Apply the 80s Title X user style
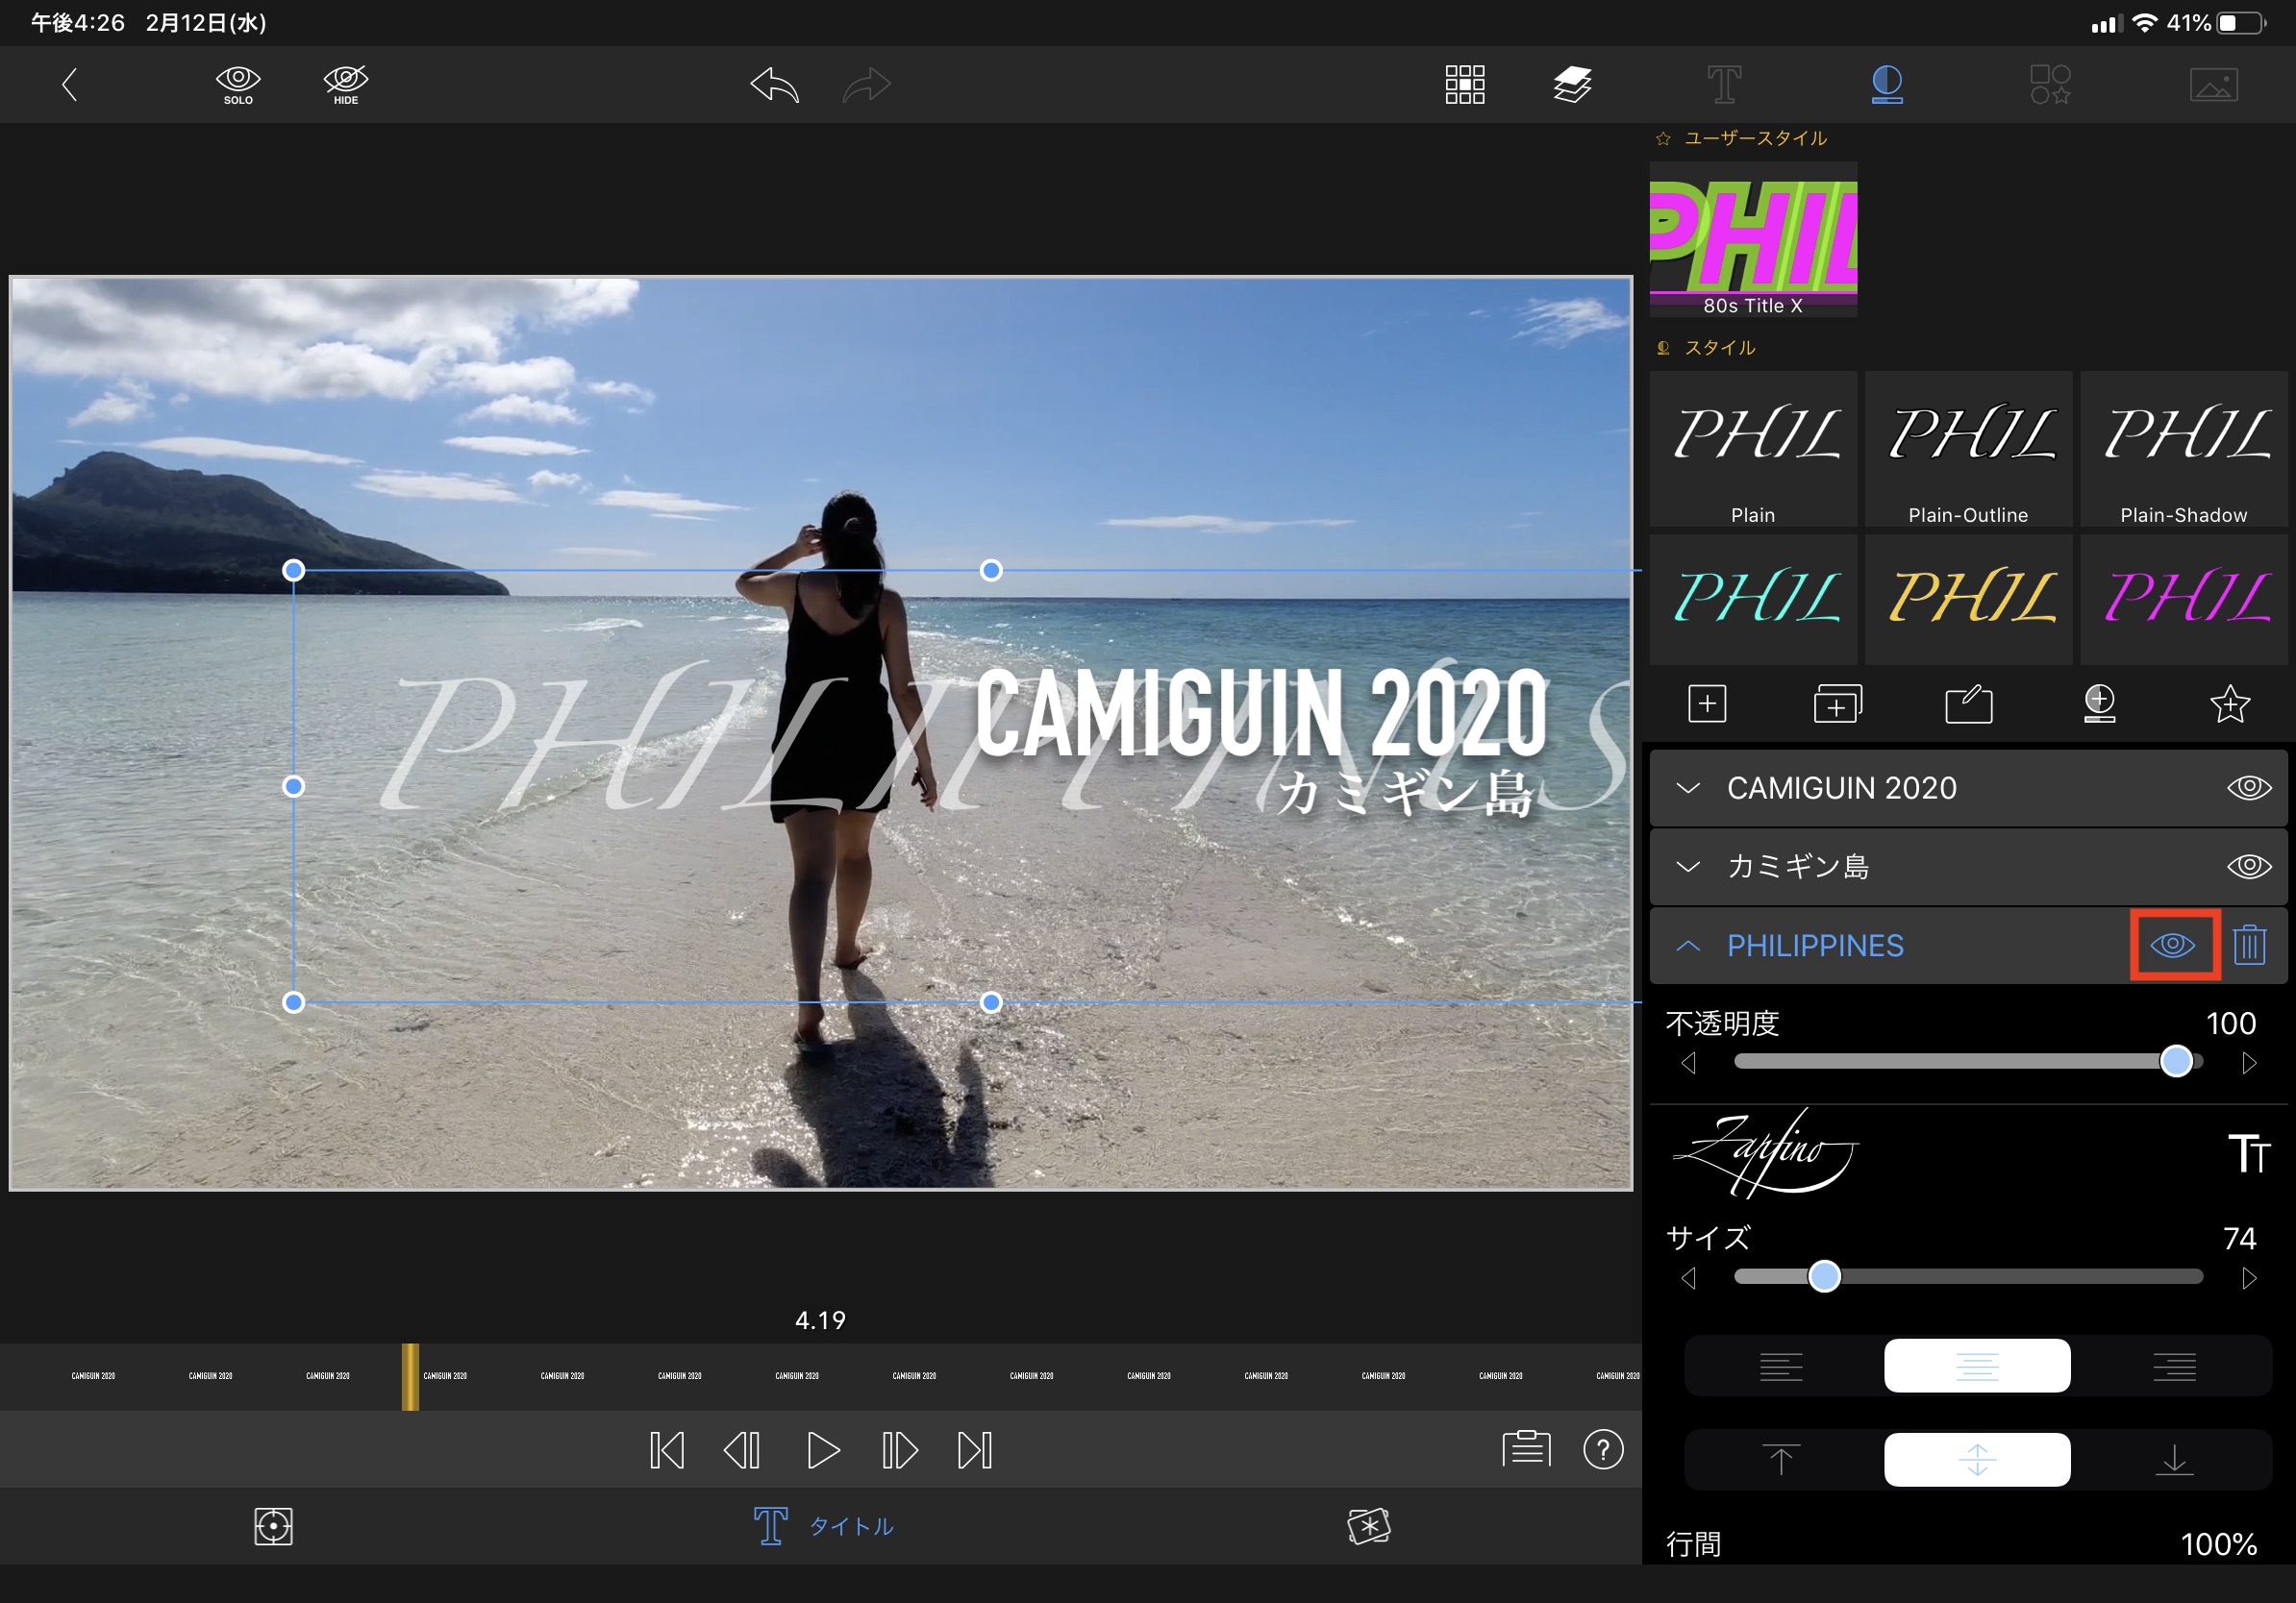Viewport: 2296px width, 1603px height. point(1752,240)
